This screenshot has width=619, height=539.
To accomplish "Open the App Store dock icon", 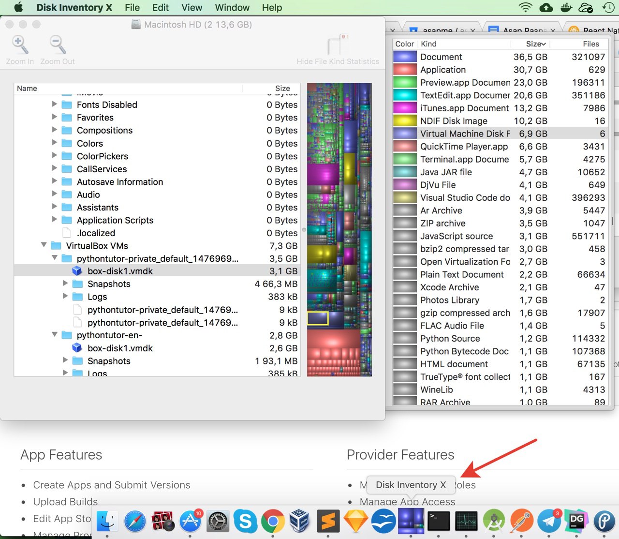I will coord(190,521).
